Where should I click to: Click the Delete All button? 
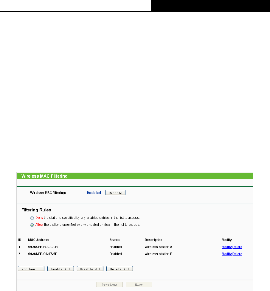pyautogui.click(x=120, y=269)
